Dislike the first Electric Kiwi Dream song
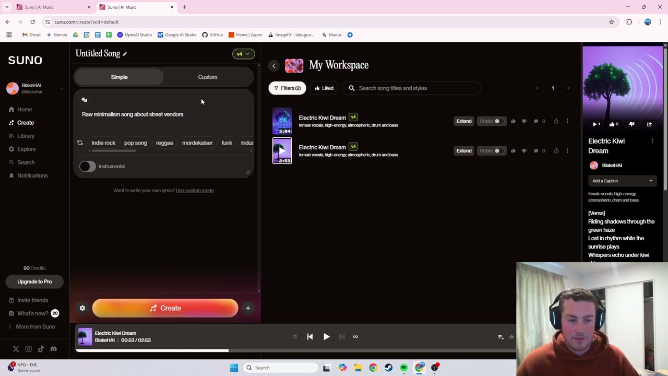The height and width of the screenshot is (376, 668). pos(524,121)
